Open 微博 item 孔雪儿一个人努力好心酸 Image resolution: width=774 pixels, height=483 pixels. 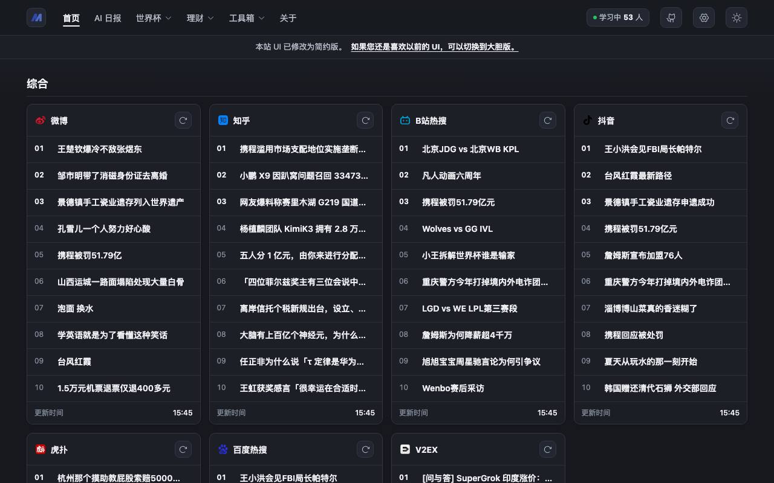[114, 229]
